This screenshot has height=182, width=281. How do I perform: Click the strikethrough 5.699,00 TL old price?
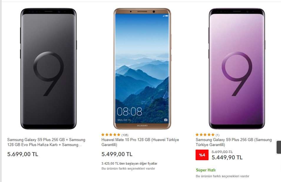click(222, 152)
